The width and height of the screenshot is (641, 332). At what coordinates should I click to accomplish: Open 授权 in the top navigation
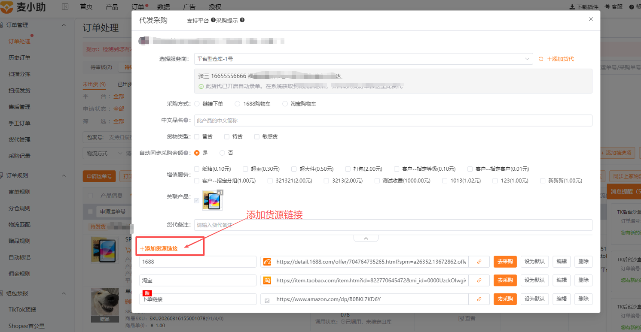coord(215,7)
